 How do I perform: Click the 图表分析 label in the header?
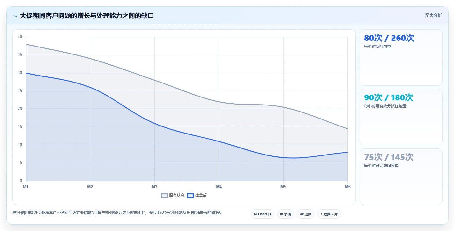coord(434,15)
